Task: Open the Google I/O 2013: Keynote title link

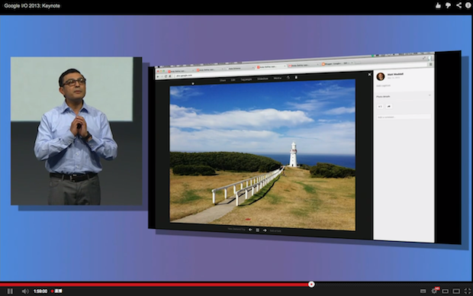Action: tap(32, 6)
